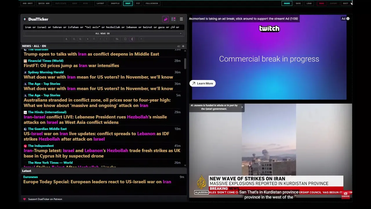Click Support DualTicker on Patreon link
The width and height of the screenshot is (371, 209).
(x=45, y=199)
